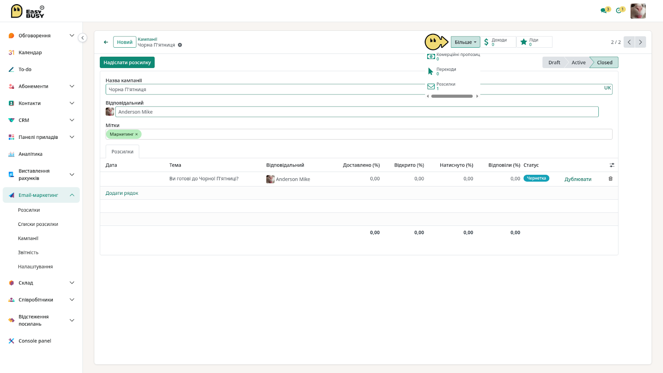
Task: Open the user profile avatar
Action: 638,11
